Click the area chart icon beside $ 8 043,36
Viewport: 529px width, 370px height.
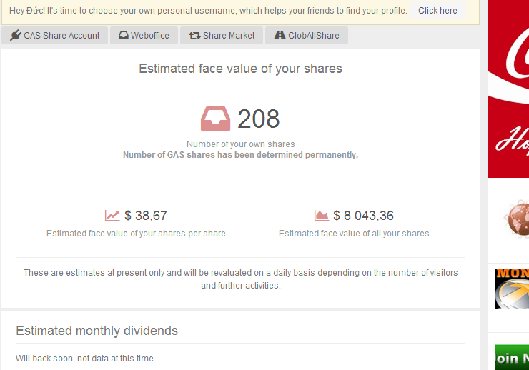coord(321,215)
